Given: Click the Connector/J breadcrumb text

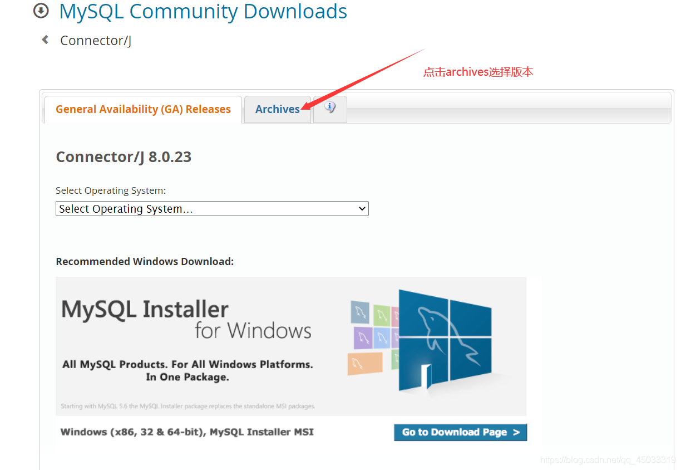Looking at the screenshot, I should (96, 41).
